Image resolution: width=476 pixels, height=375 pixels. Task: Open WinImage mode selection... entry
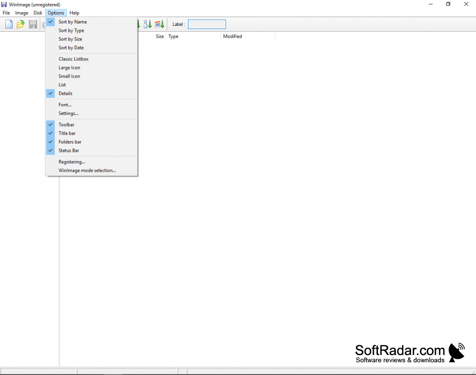pos(91,170)
